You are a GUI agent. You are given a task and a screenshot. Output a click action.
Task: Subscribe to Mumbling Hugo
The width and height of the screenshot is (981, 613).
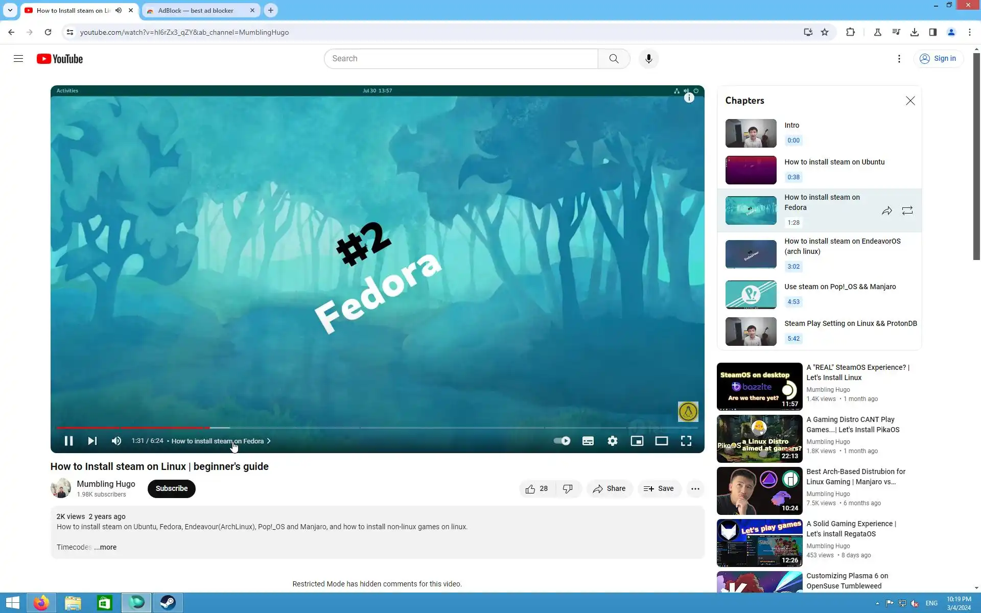(171, 489)
